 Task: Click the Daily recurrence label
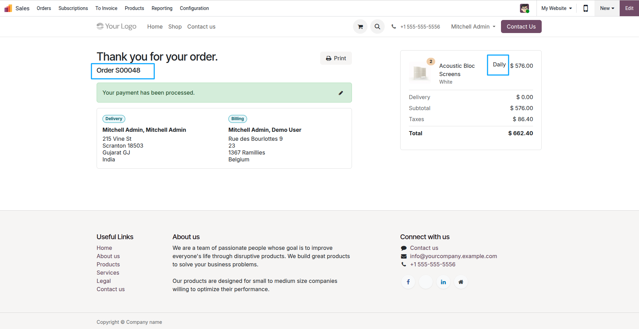(499, 65)
